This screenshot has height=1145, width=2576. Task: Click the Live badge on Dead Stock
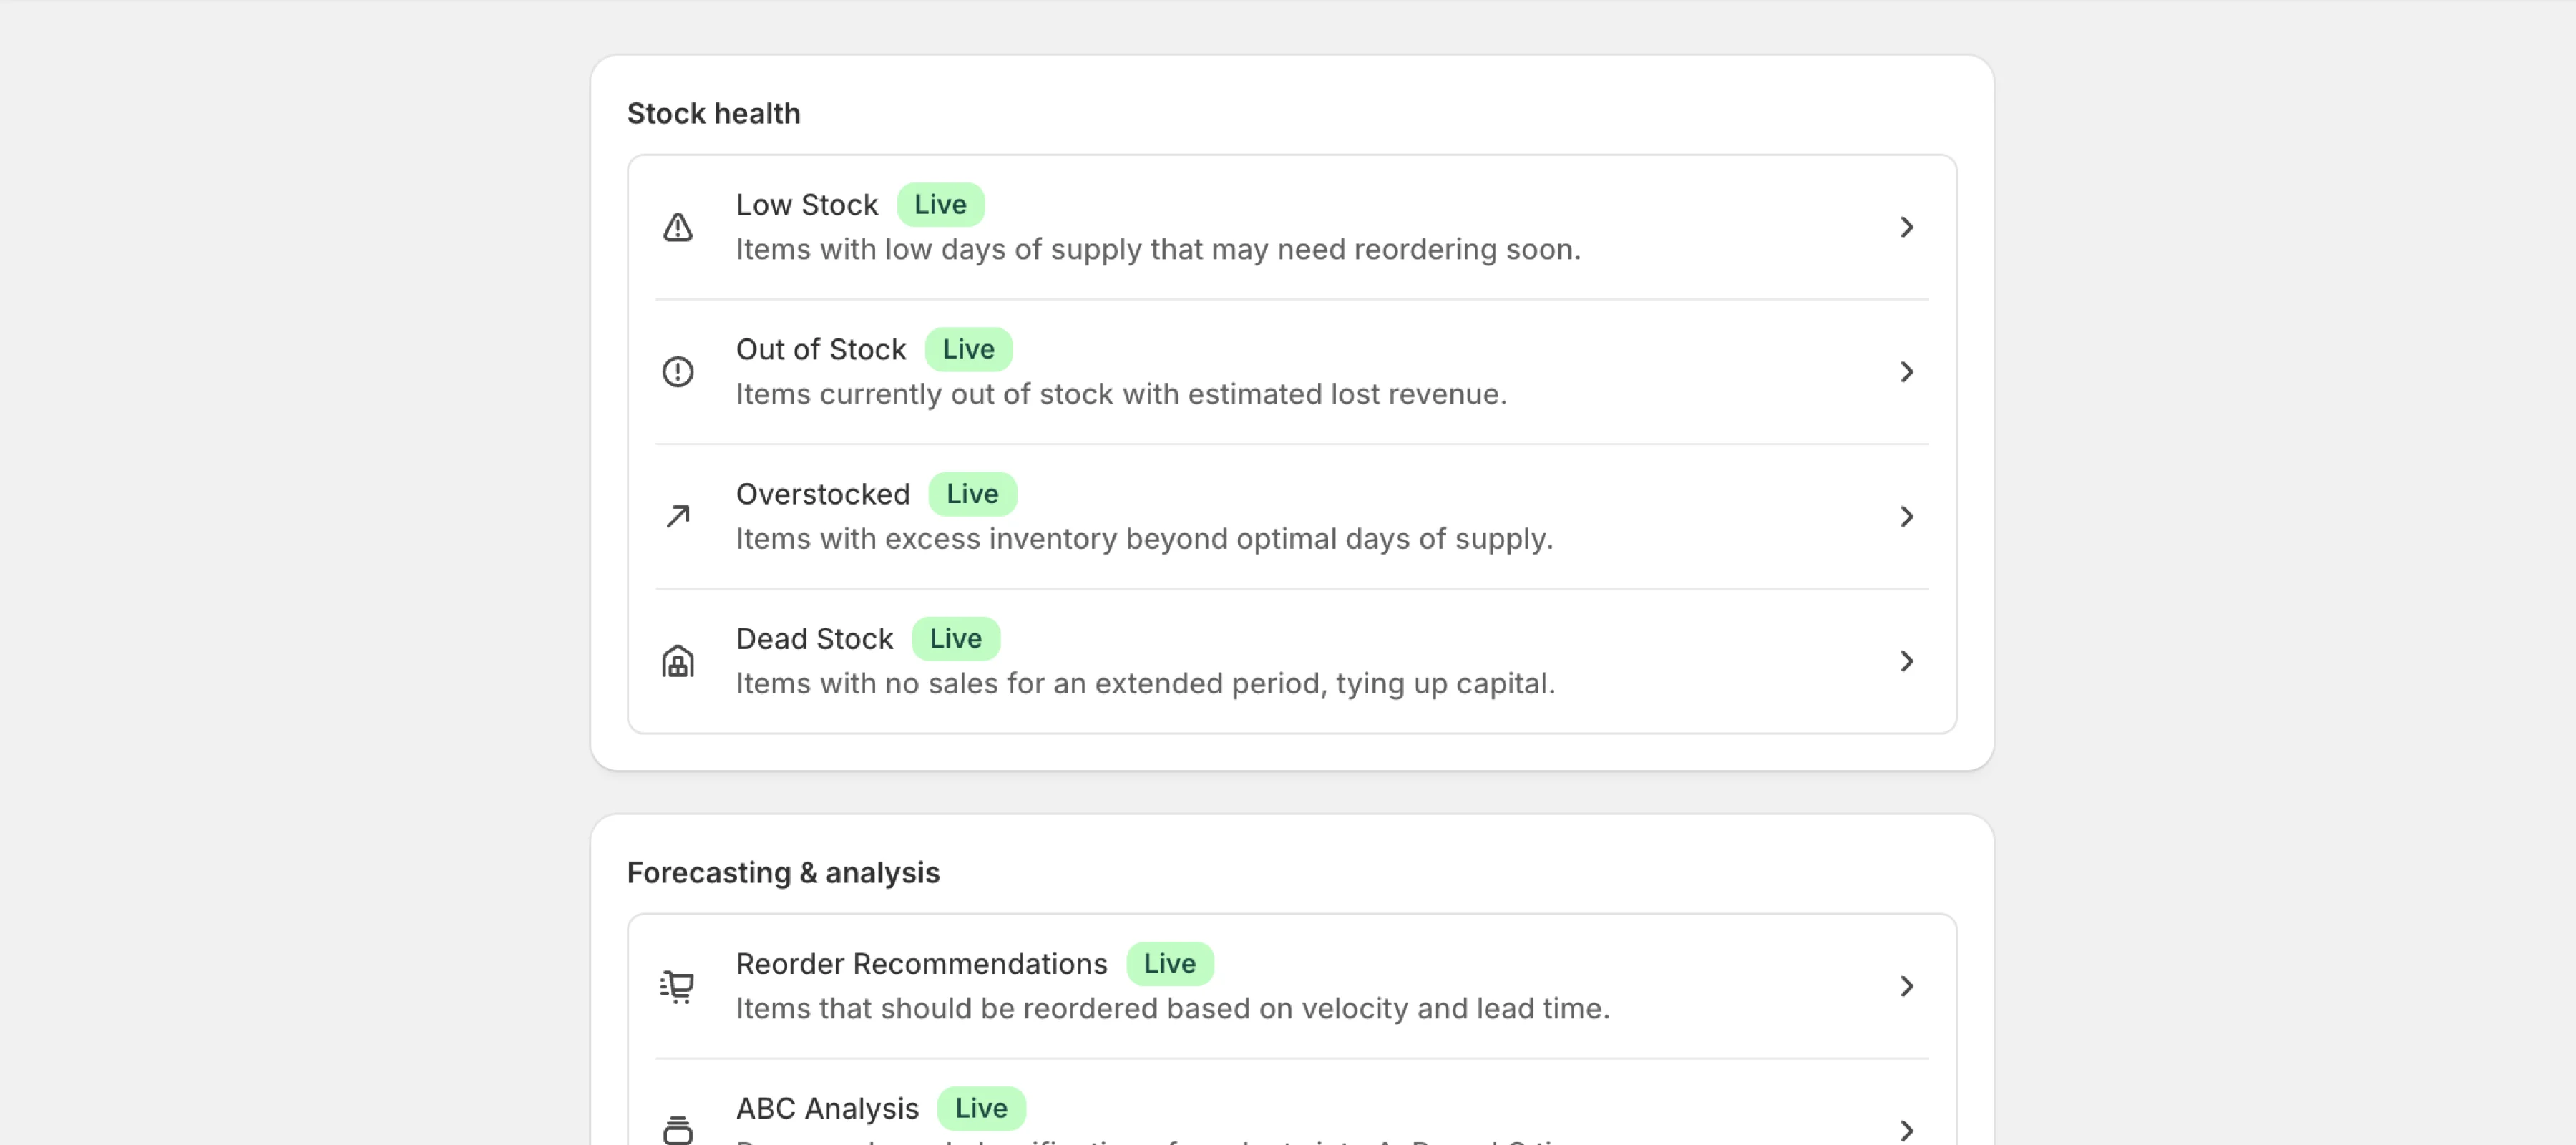click(954, 638)
